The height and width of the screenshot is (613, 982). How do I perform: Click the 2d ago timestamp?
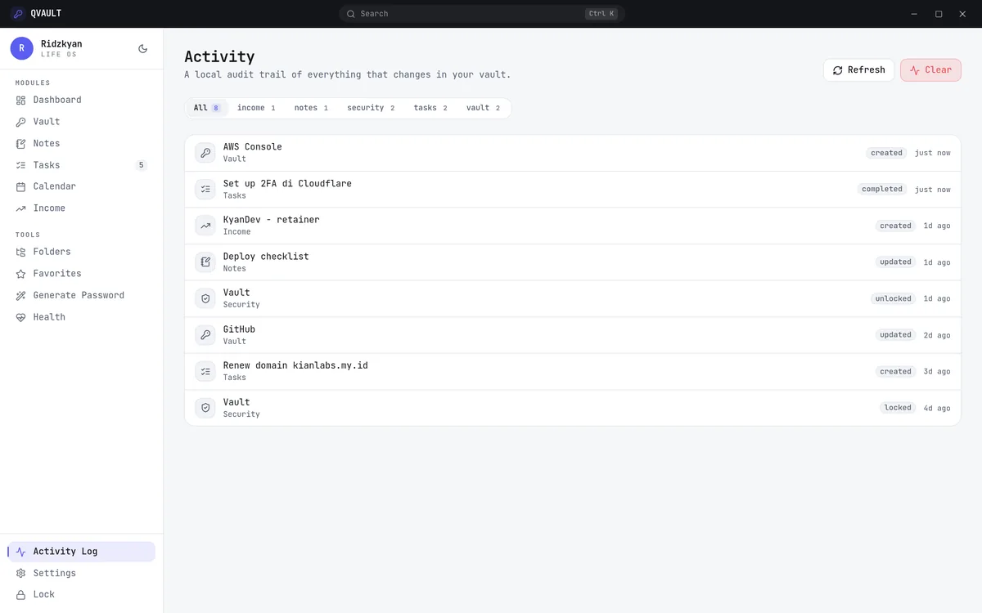(937, 335)
